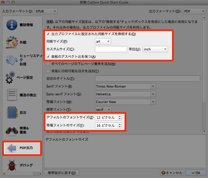The height and width of the screenshot is (178, 208).
Task: Open the 単位 inch dropdown
Action: point(155,49)
